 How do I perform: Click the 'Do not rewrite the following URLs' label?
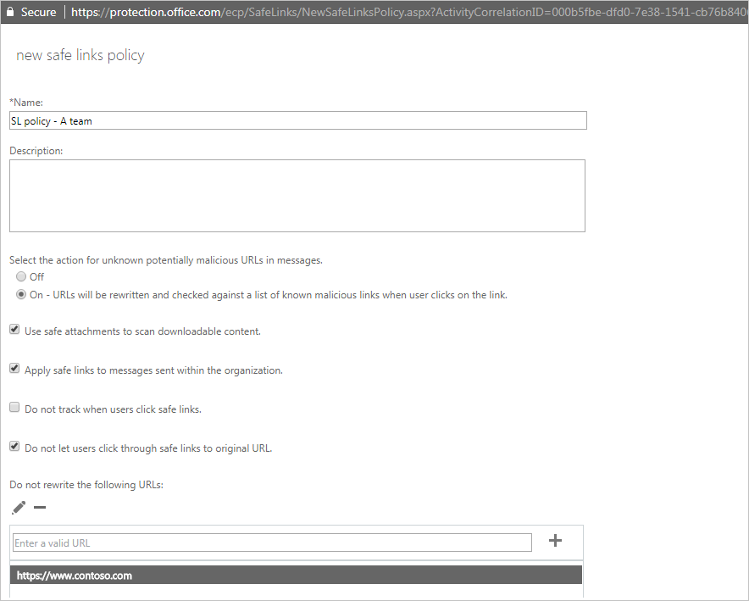pyautogui.click(x=86, y=485)
